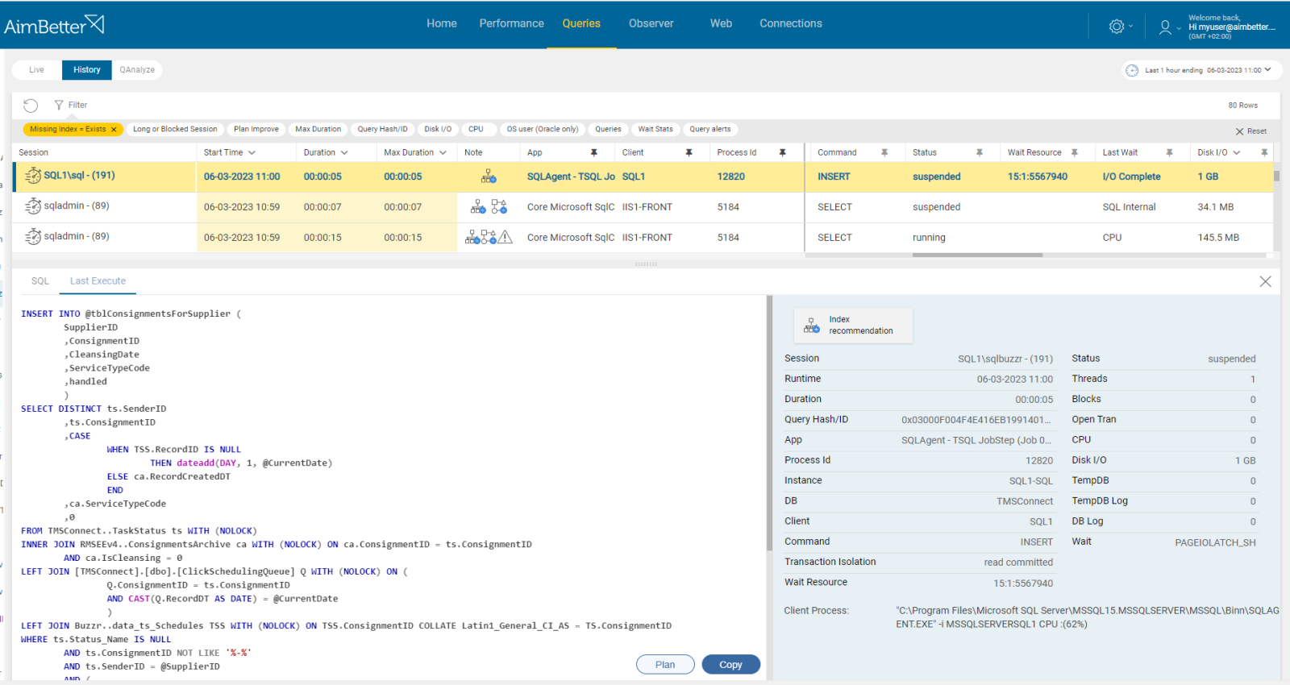Image resolution: width=1290 pixels, height=685 pixels.
Task: Click the funnel Filter icon
Action: [59, 105]
